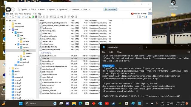Click the taskbar Search box

point(41,103)
